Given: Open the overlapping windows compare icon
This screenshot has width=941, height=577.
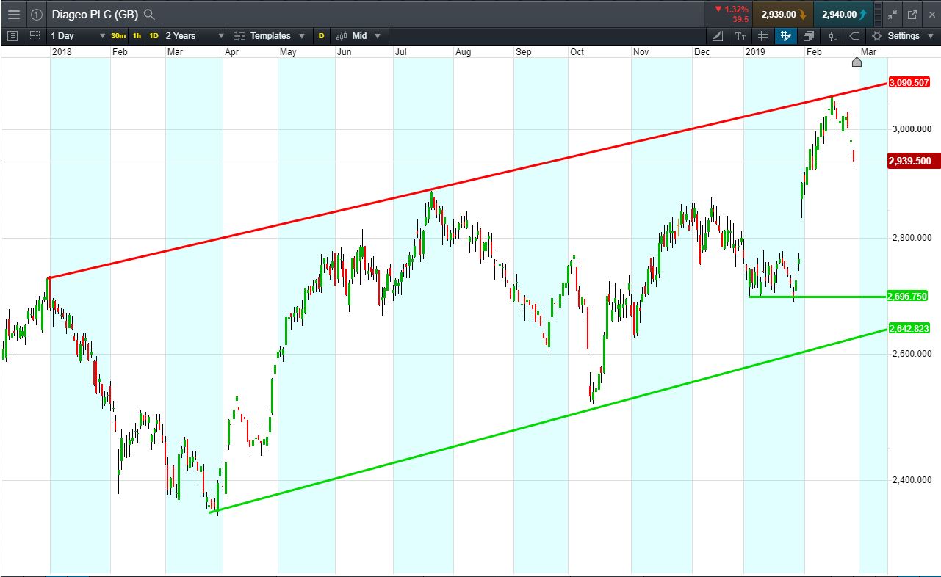Looking at the screenshot, I should point(809,35).
